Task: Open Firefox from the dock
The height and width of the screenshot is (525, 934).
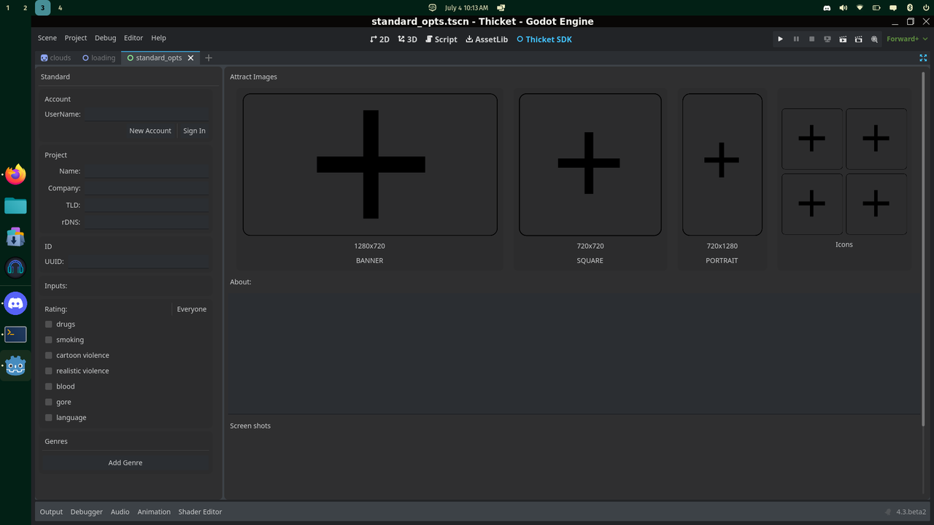Action: [15, 175]
